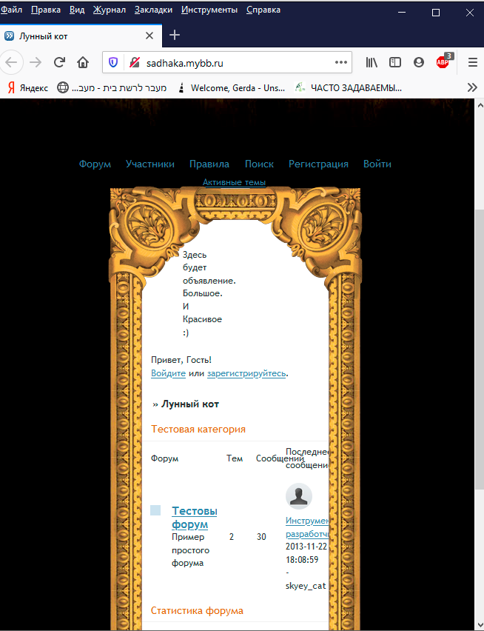Go to Форум in site navigation

pos(95,164)
